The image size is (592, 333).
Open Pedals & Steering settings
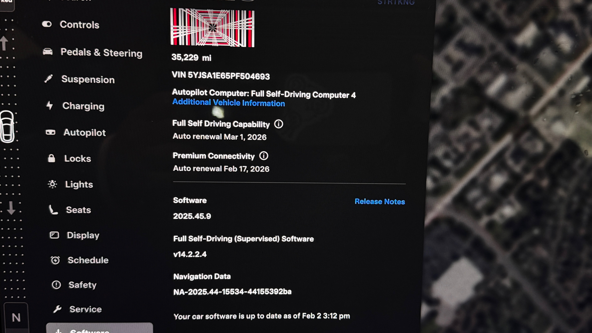(x=101, y=53)
